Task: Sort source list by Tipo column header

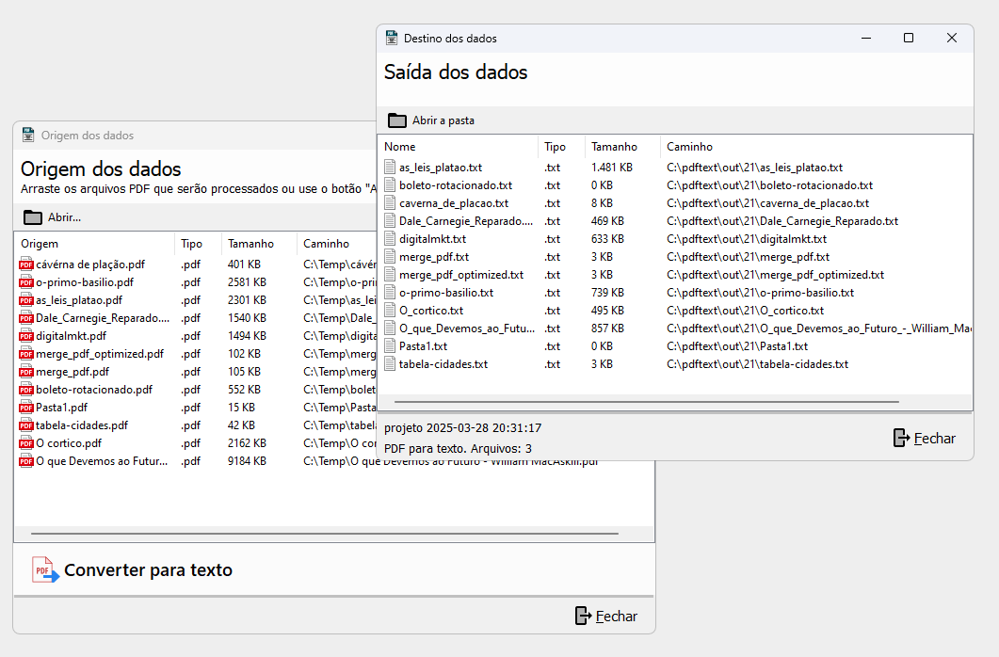Action: click(191, 244)
